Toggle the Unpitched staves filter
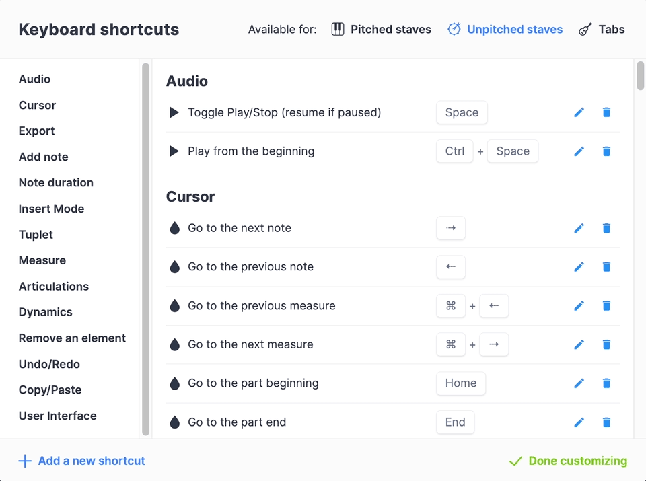 coord(505,29)
